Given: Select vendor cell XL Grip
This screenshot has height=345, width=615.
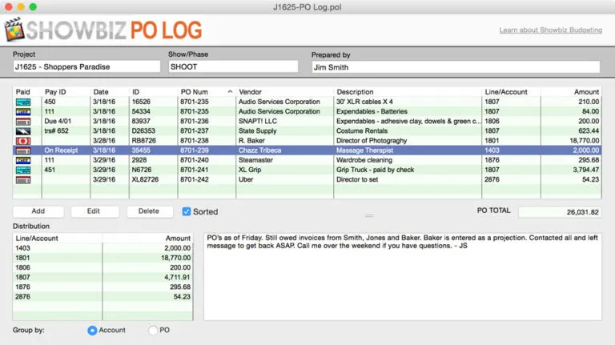Looking at the screenshot, I should (250, 170).
